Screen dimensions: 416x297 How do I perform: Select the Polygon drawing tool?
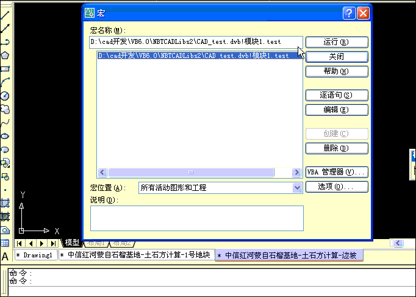[x=5, y=55]
